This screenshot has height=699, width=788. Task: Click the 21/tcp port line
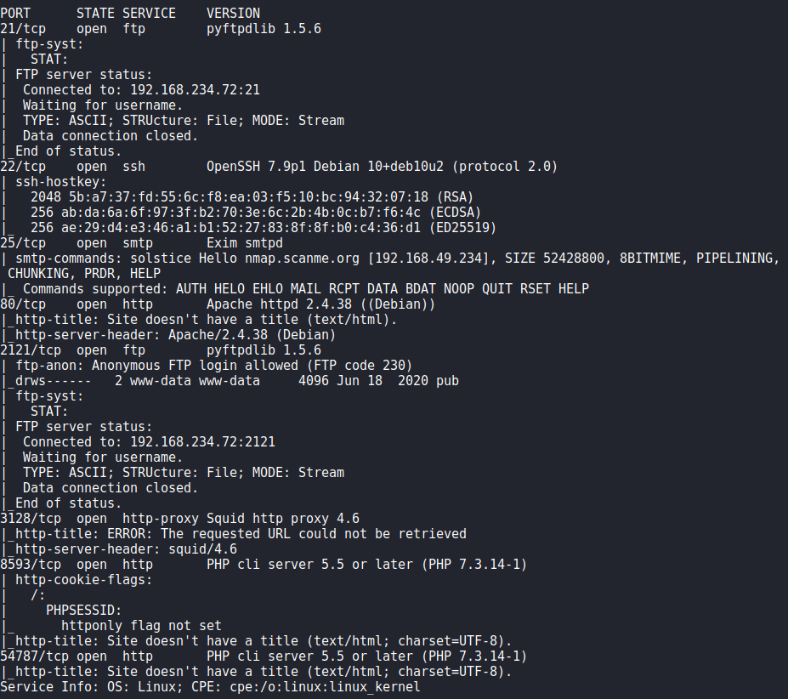tap(161, 29)
